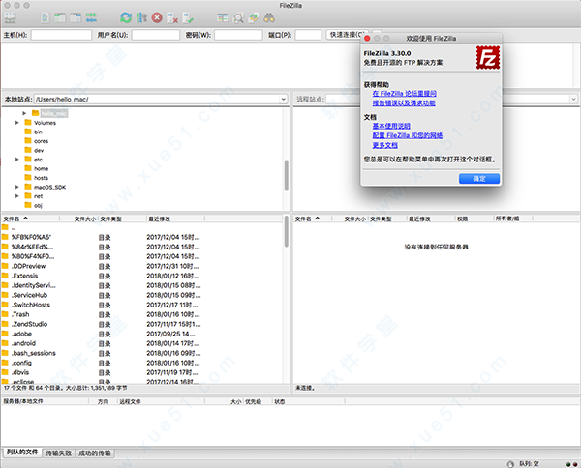Screen dimensions: 581x468
Task: Switch to 列队的文件 tab
Action: pyautogui.click(x=22, y=453)
